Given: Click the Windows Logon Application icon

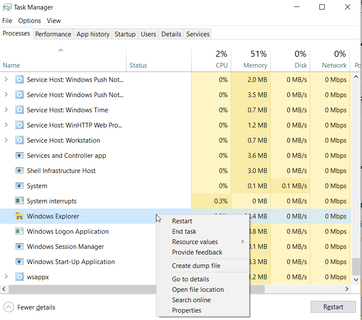Looking at the screenshot, I should click(x=20, y=231).
